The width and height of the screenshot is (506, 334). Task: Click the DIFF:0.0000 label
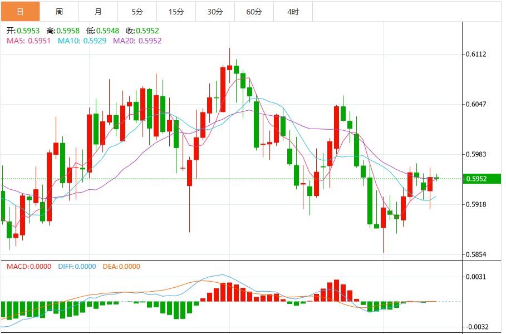[x=77, y=267]
